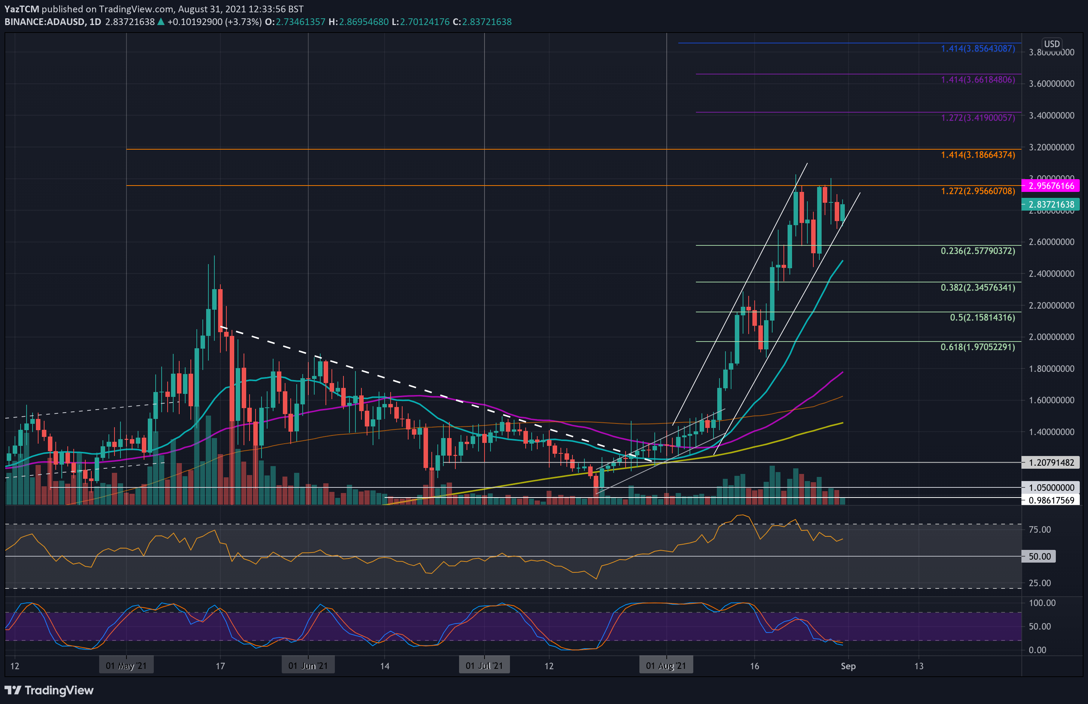Click the 1.414(3.85643087) blue Fibonacci label
1088x704 pixels.
click(978, 49)
